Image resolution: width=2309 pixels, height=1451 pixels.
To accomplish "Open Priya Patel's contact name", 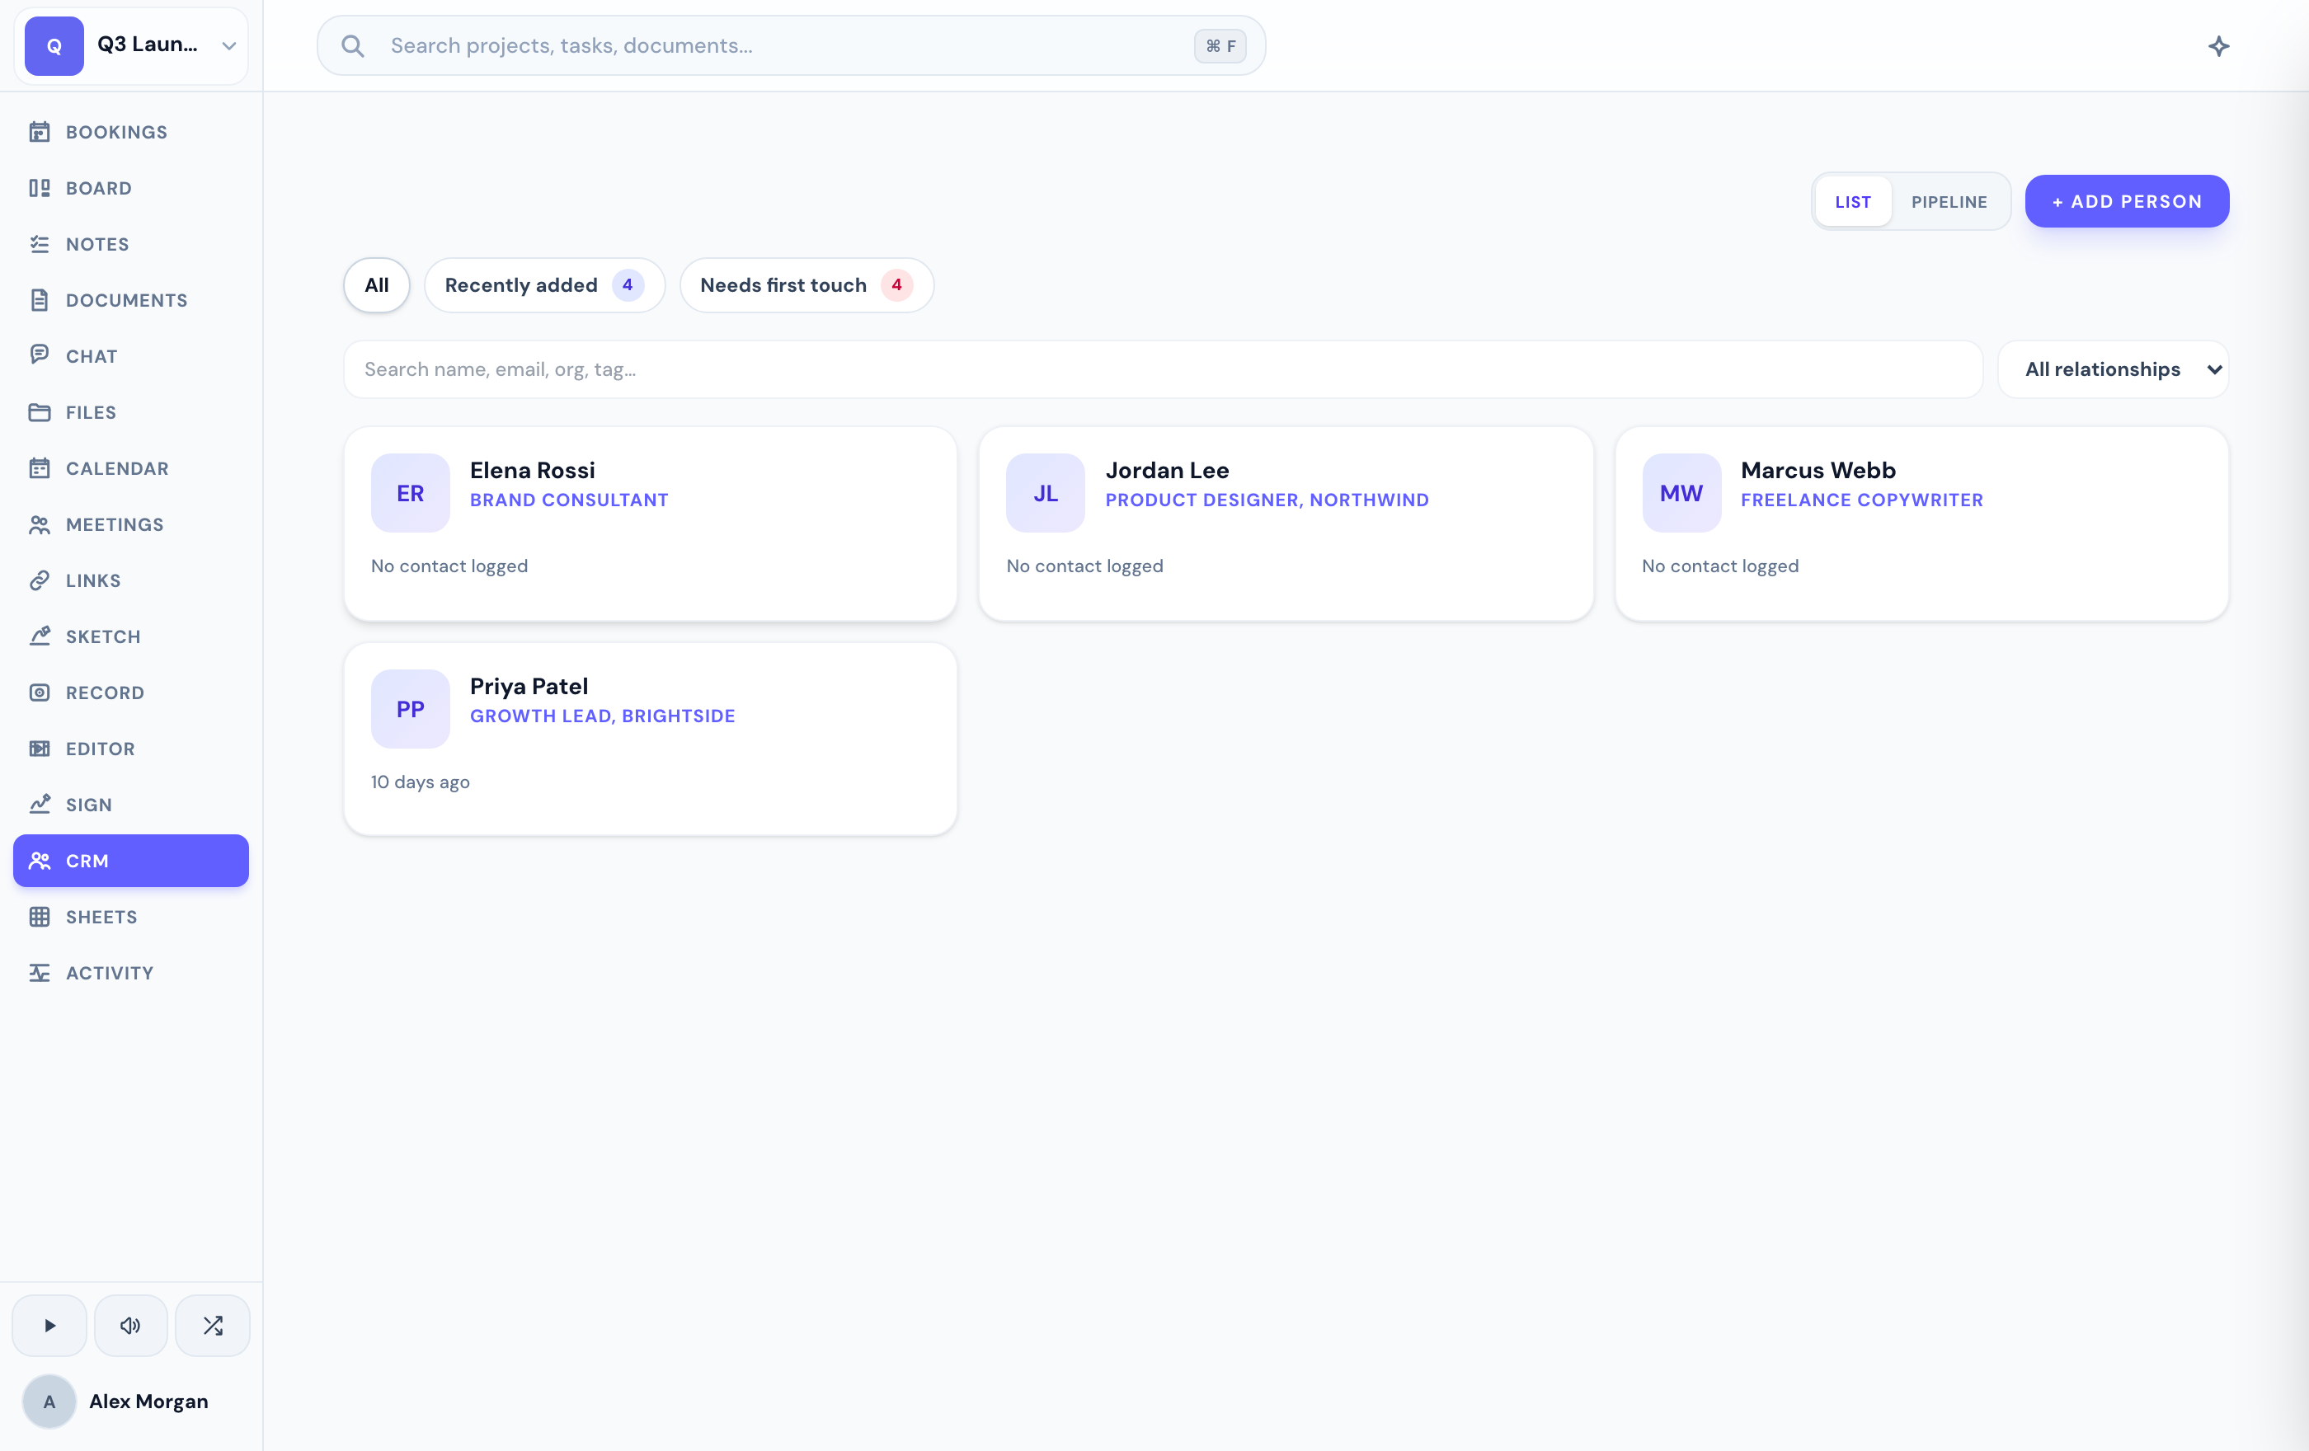I will pyautogui.click(x=529, y=686).
